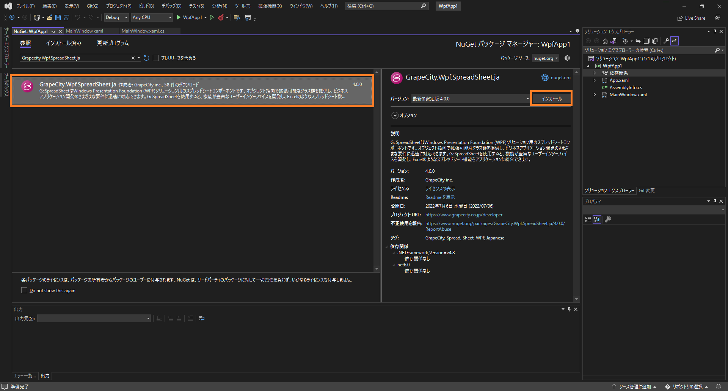
Task: Open the package source nuget.org dropdown
Action: click(545, 58)
